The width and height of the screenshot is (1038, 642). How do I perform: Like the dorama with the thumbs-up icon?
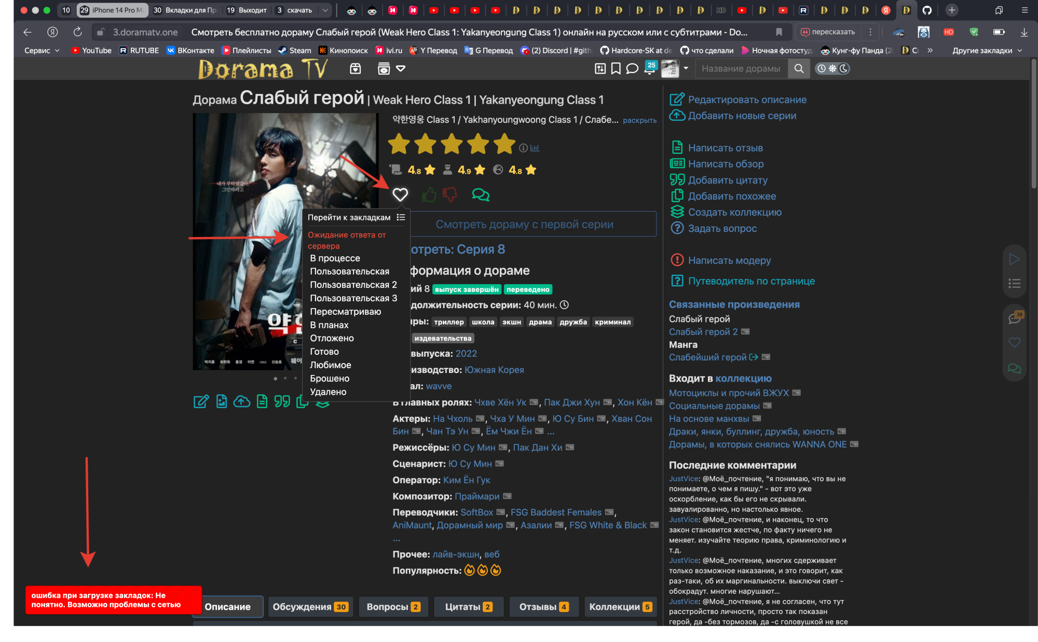[x=429, y=194]
